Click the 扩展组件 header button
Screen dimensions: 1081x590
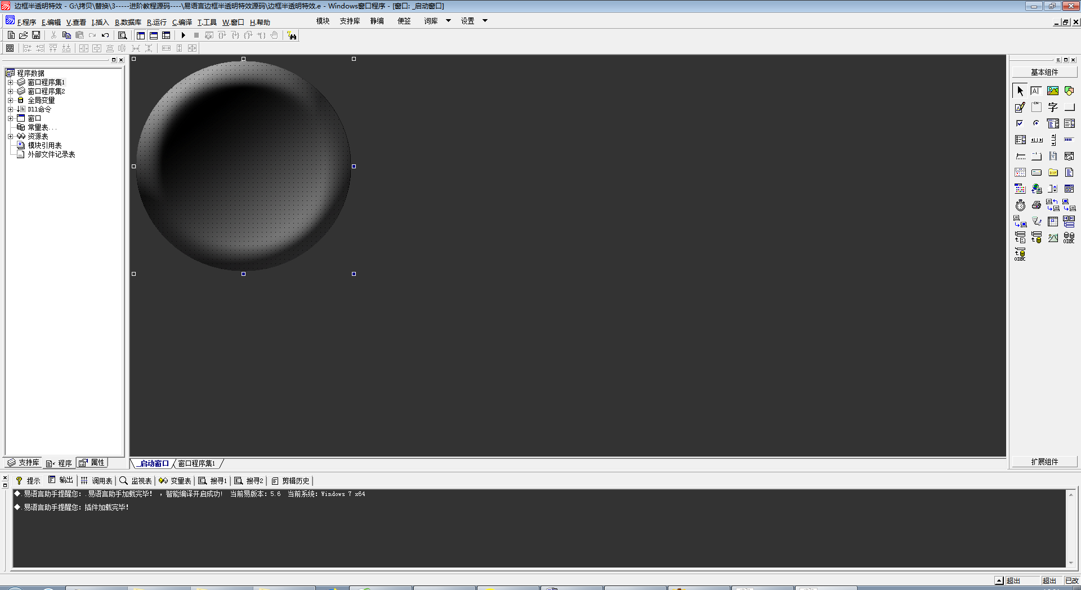1044,462
